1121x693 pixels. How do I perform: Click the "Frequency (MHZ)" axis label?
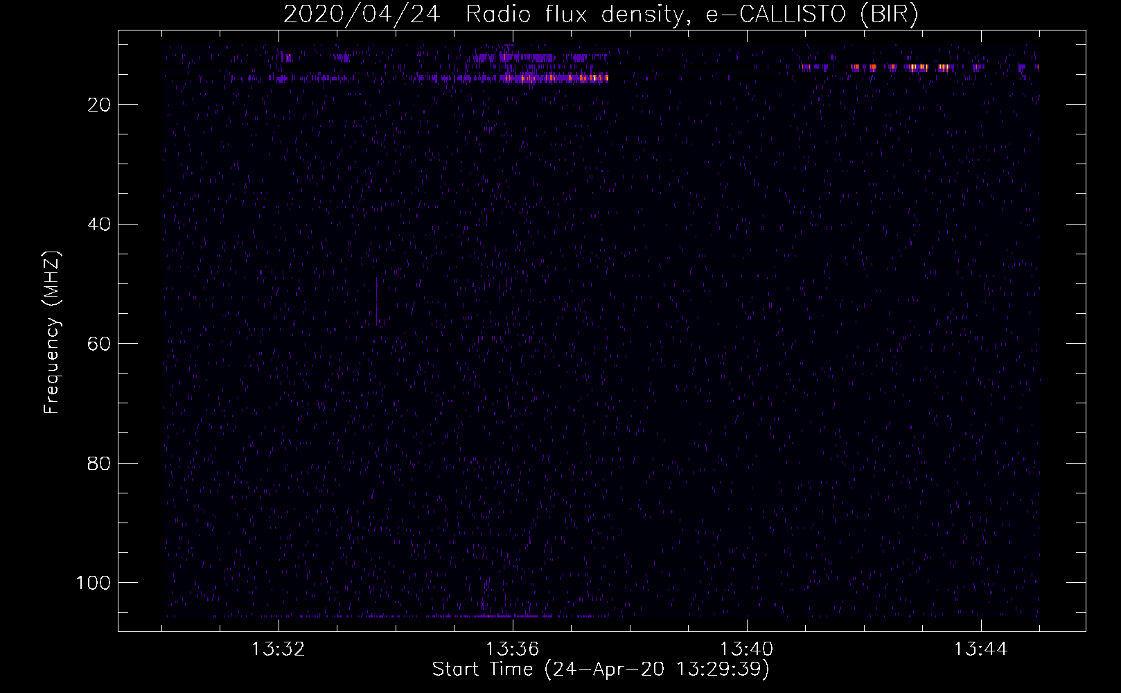(x=52, y=333)
